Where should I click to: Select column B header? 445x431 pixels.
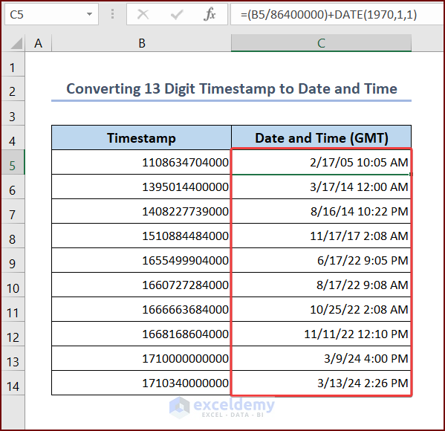(x=141, y=43)
